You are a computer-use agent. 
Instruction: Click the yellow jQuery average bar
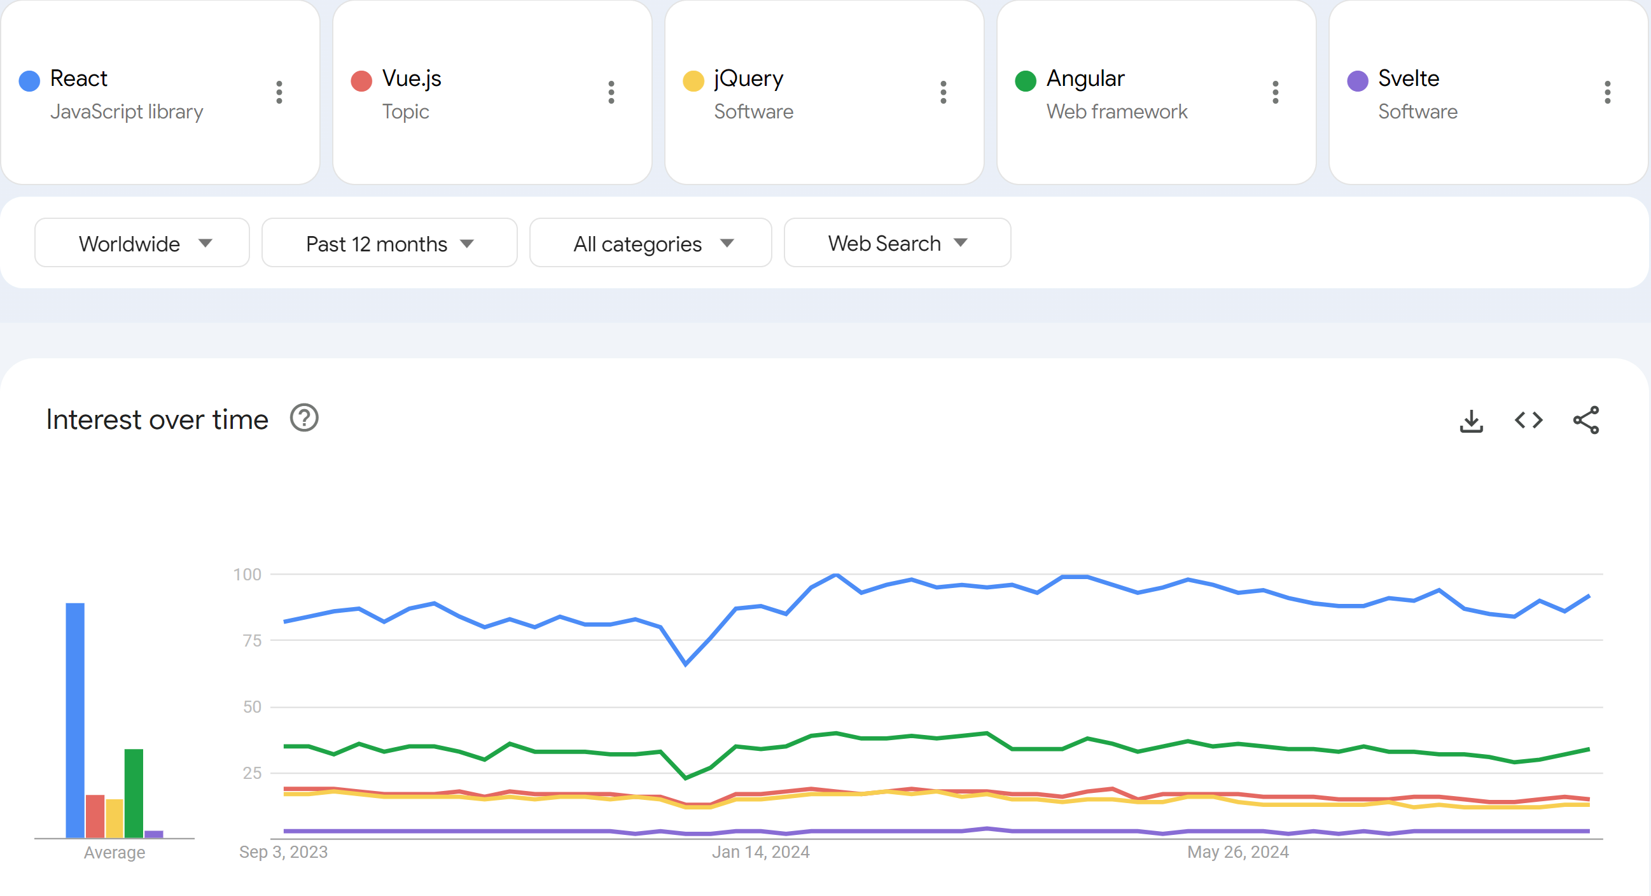(x=115, y=818)
